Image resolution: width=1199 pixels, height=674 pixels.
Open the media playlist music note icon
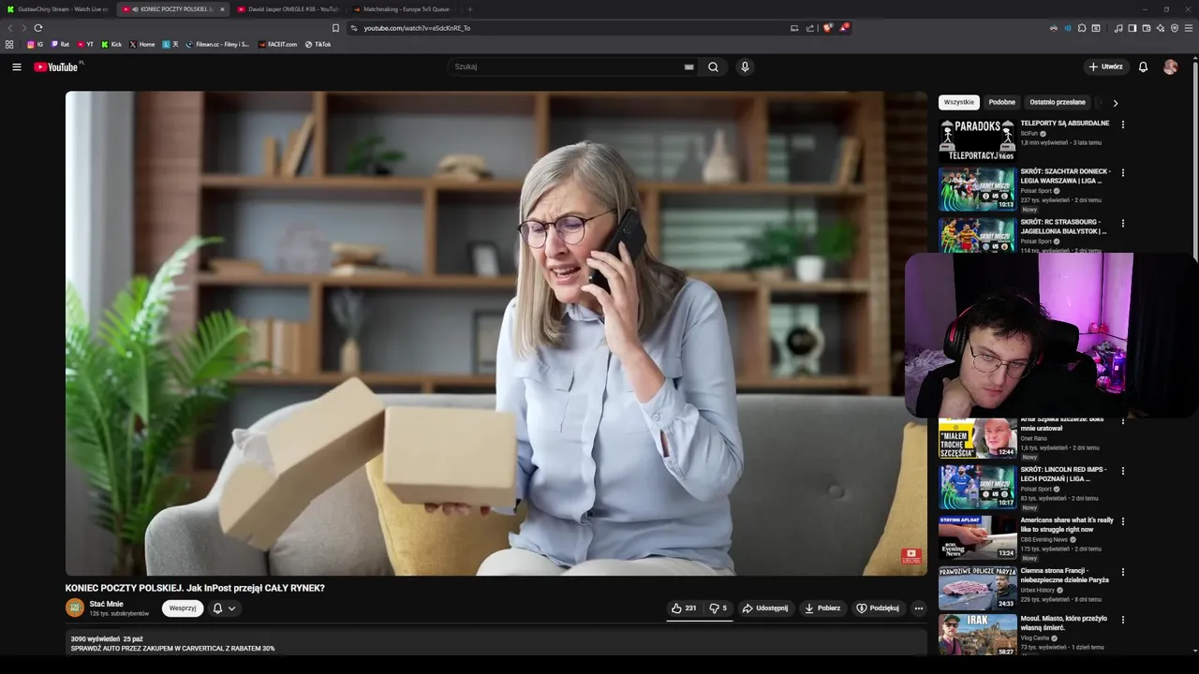(1118, 28)
